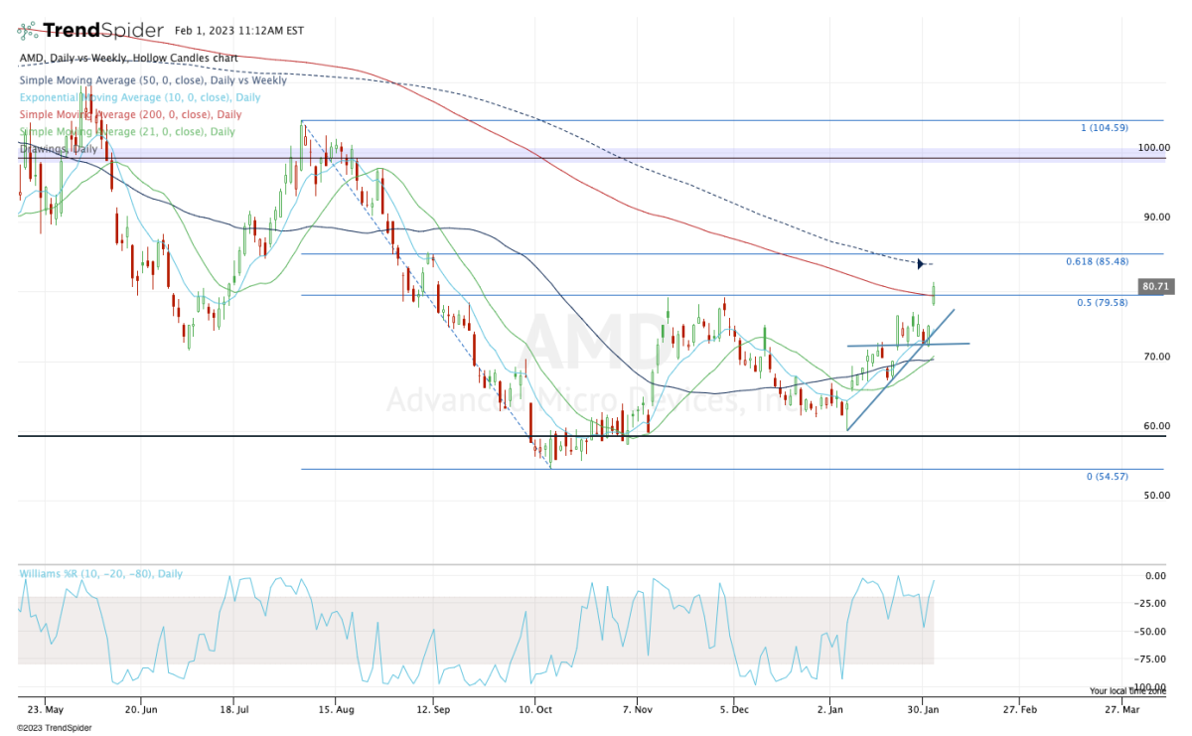This screenshot has height=736, width=1192.
Task: Click the 0.00 indicator axis value
Action: pyautogui.click(x=1157, y=576)
